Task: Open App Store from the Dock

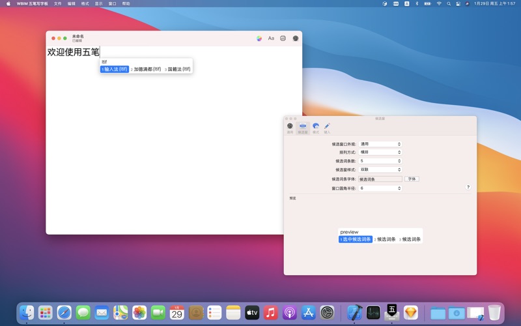Action: pyautogui.click(x=308, y=313)
